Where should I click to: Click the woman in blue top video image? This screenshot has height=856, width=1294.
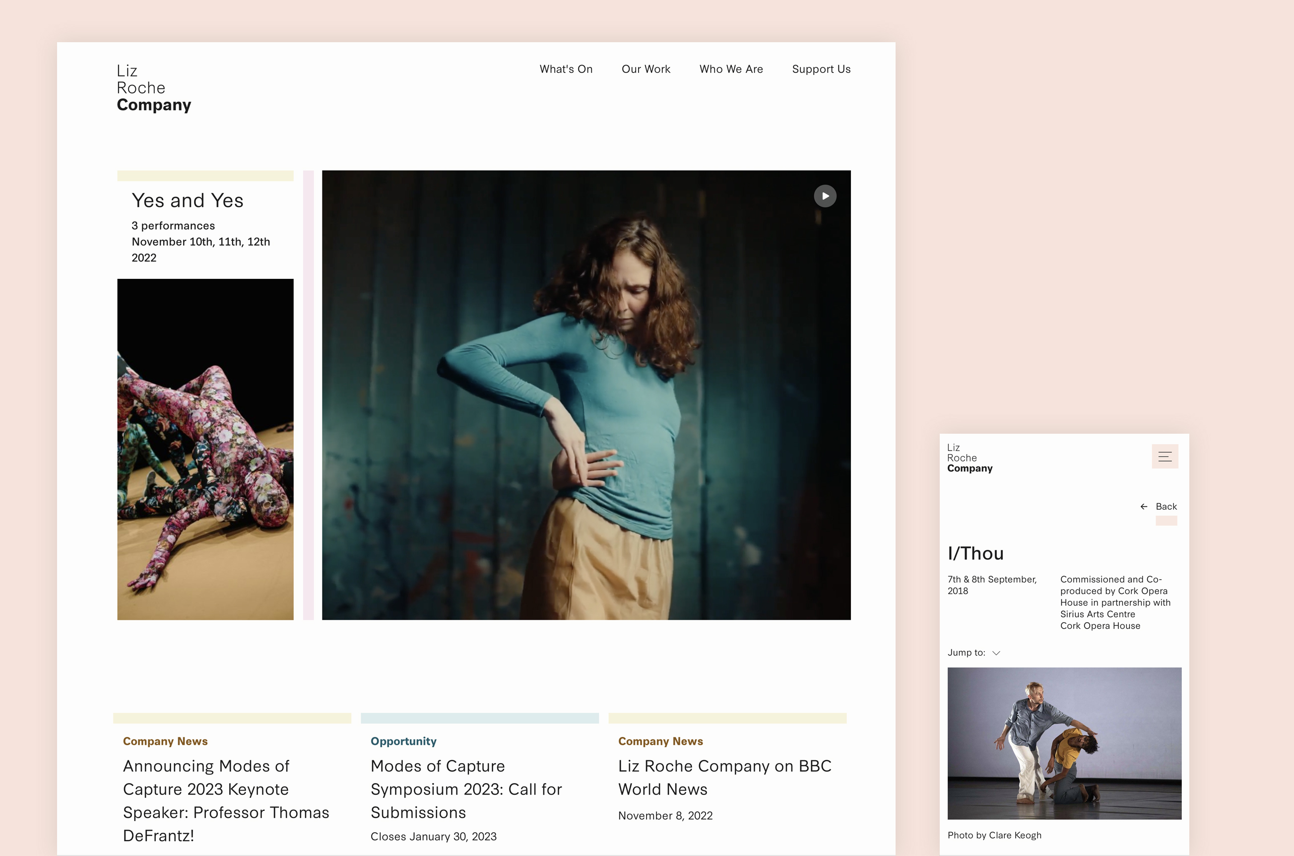[586, 395]
